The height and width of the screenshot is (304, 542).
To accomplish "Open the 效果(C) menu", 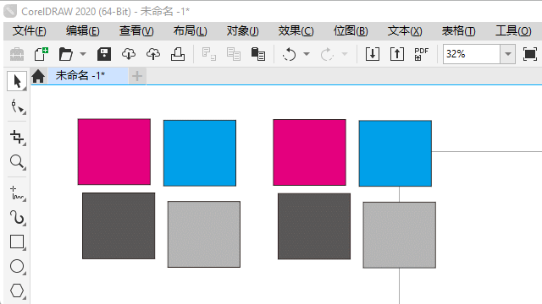I will (x=296, y=31).
